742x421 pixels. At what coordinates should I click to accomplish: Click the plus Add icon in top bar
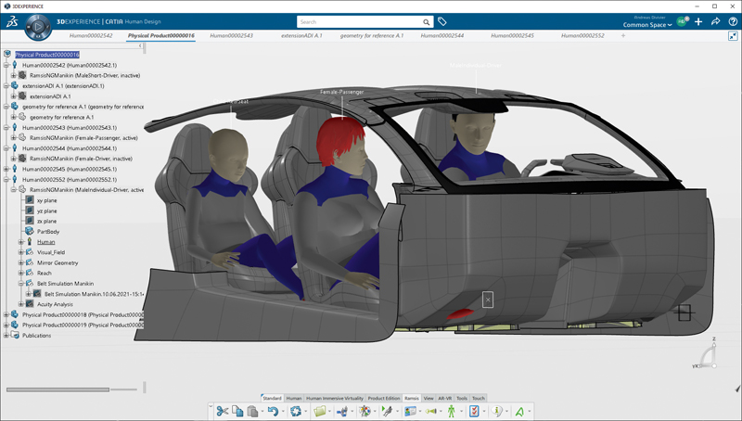(x=697, y=21)
